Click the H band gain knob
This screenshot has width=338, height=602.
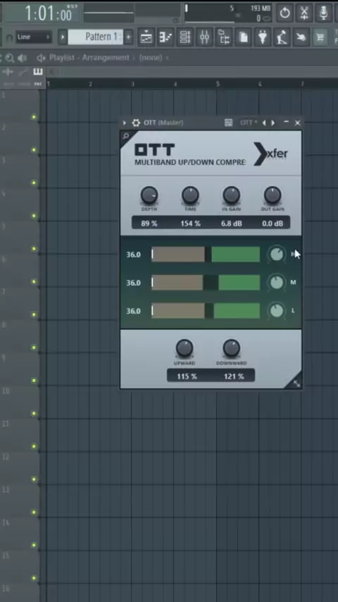pyautogui.click(x=277, y=254)
